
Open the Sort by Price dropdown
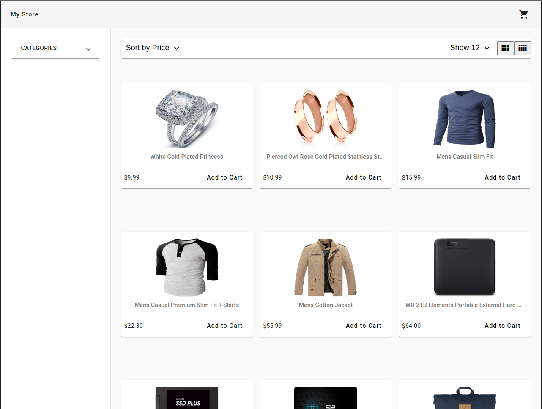click(x=153, y=48)
